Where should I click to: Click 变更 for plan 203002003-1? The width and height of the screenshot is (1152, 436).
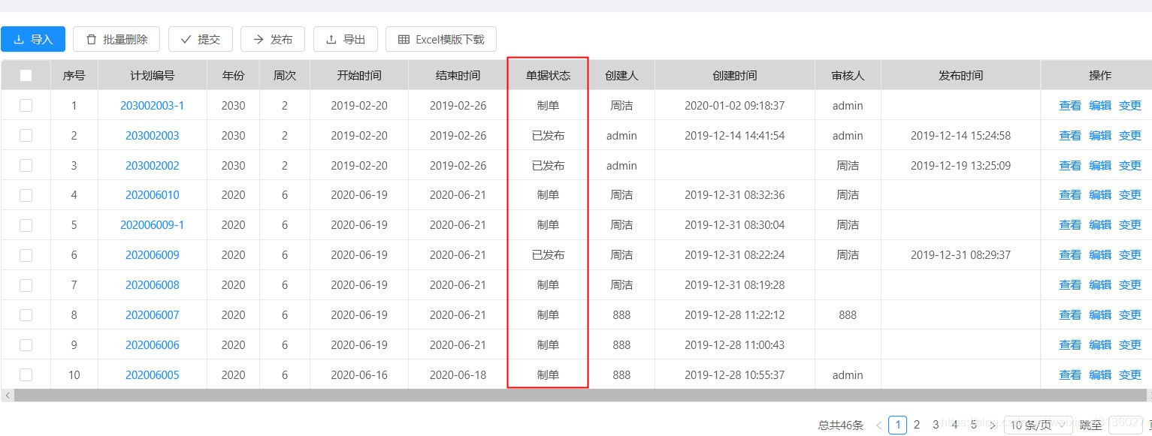click(1130, 106)
